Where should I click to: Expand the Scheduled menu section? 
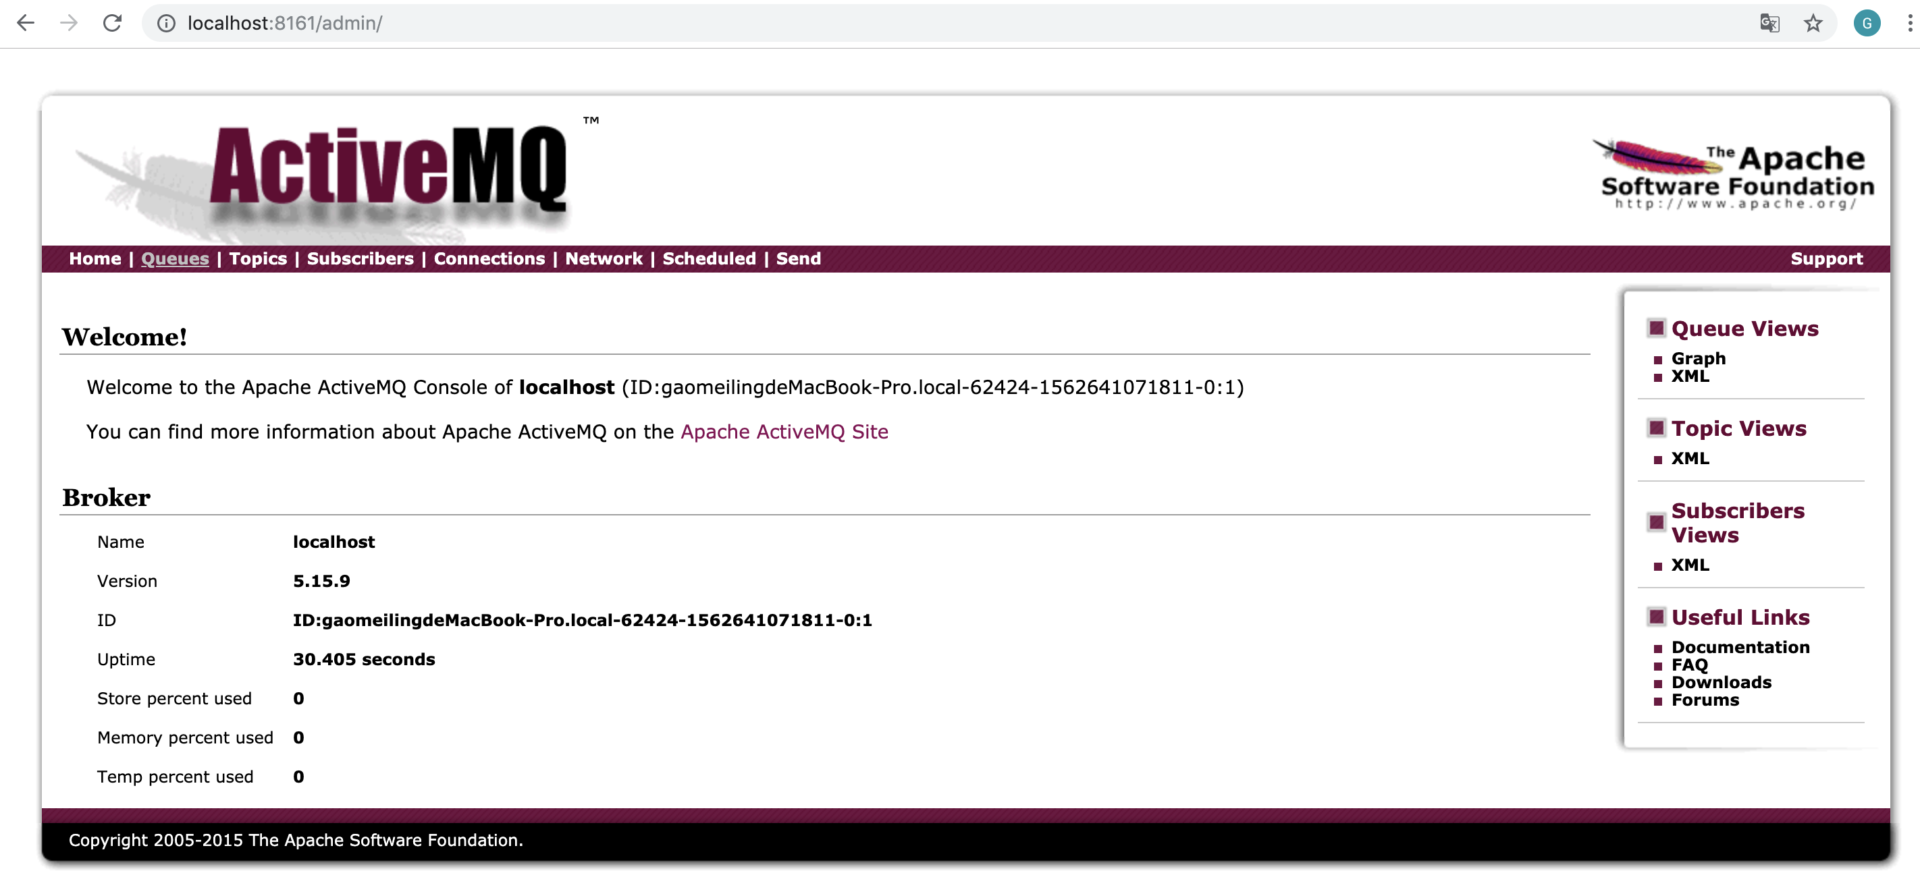coord(708,258)
